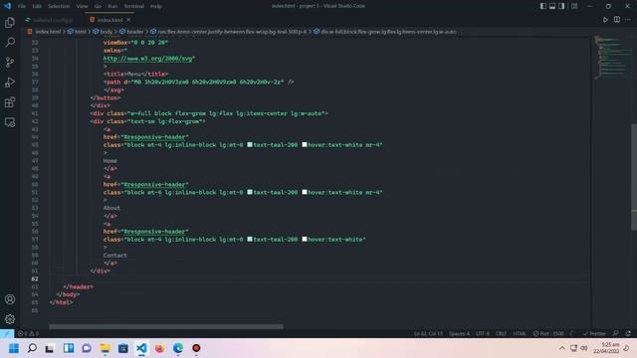The height and width of the screenshot is (358, 637).
Task: Open the Edit menu
Action: 37,6
